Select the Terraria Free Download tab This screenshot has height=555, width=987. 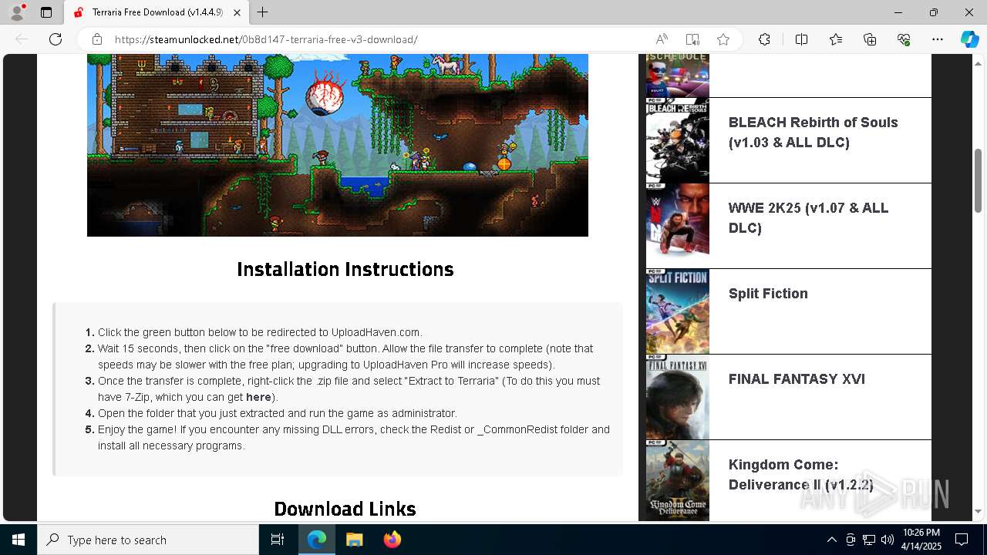(x=157, y=12)
